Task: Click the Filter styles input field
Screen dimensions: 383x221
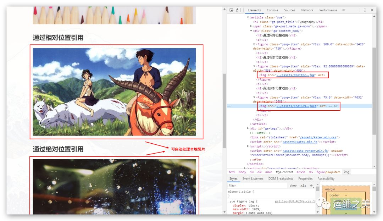Action: coord(257,186)
